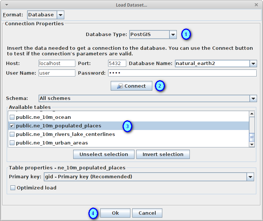
Task: Open the Database Name dropdown arrow
Action: [253, 64]
